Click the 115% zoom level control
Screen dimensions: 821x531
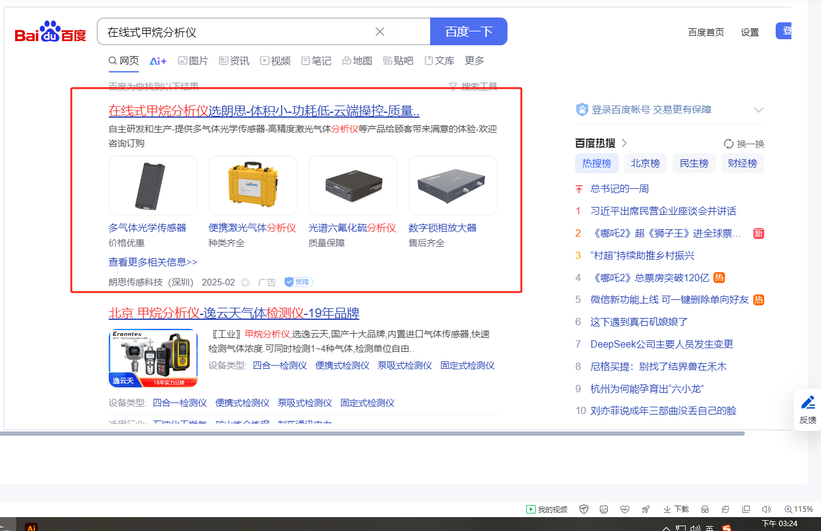pyautogui.click(x=798, y=509)
